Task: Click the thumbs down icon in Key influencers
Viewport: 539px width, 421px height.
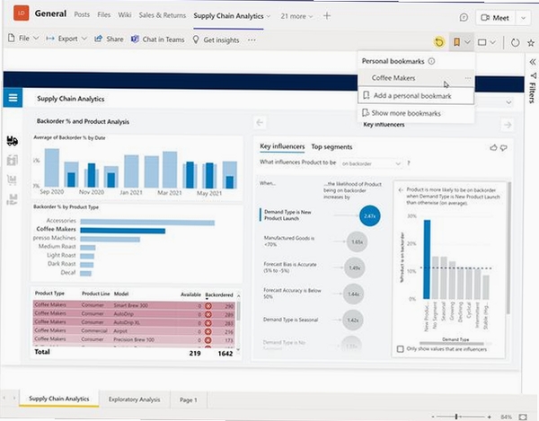Action: click(504, 147)
